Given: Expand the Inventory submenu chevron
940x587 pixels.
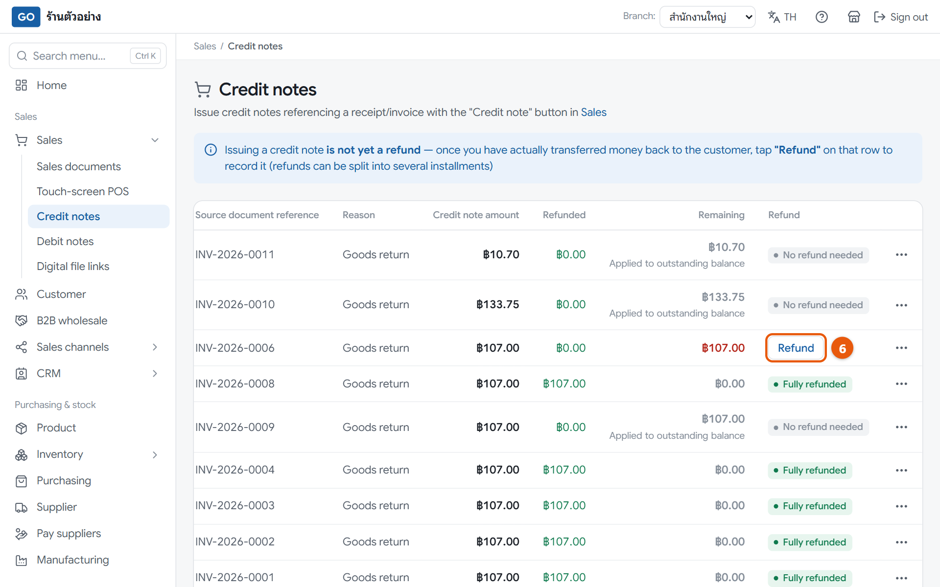Looking at the screenshot, I should [155, 455].
